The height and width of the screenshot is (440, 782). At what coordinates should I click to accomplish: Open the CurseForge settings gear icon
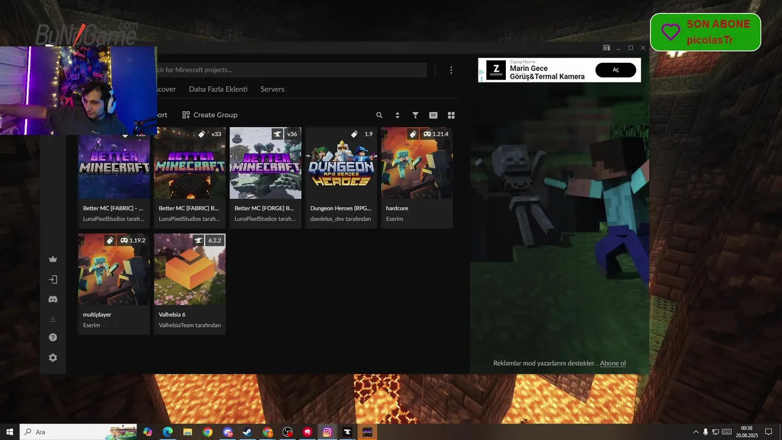coord(53,358)
